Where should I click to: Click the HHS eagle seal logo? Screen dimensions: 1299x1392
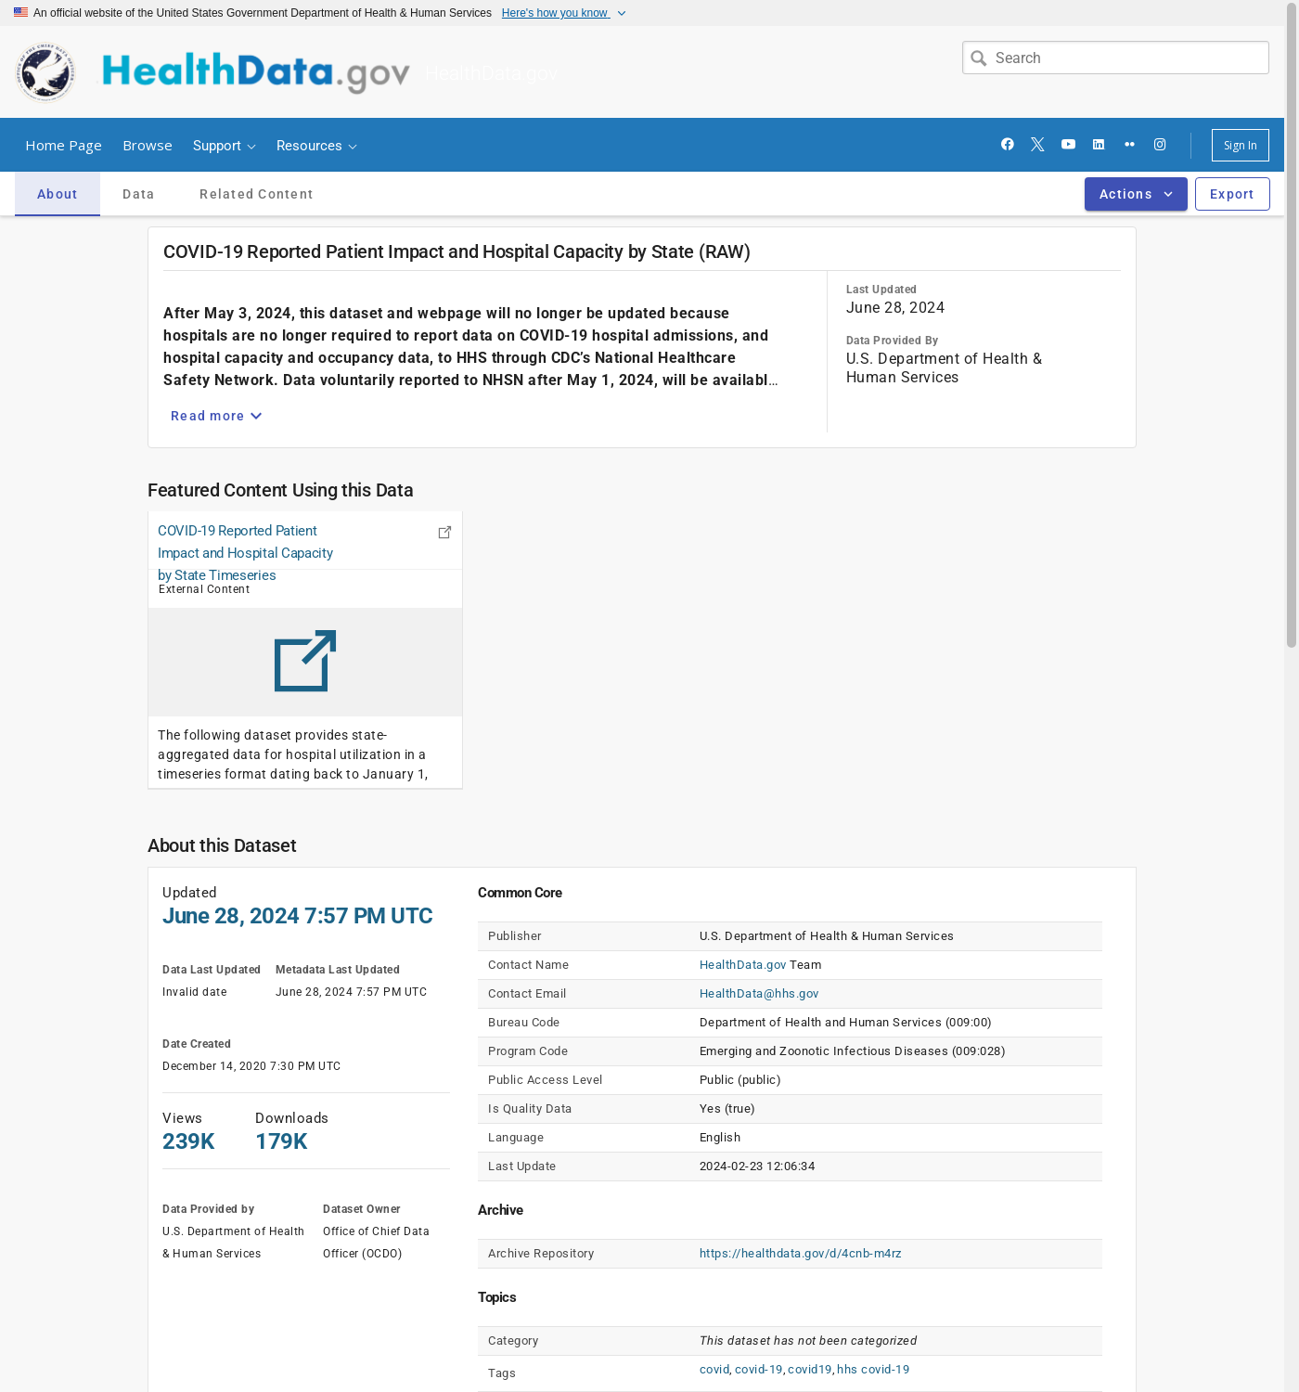[x=45, y=72]
